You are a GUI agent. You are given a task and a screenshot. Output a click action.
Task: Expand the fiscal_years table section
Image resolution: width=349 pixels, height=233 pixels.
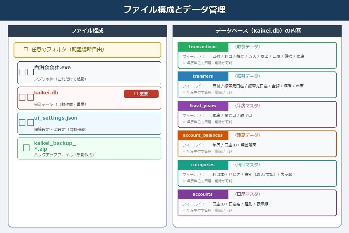[202, 106]
